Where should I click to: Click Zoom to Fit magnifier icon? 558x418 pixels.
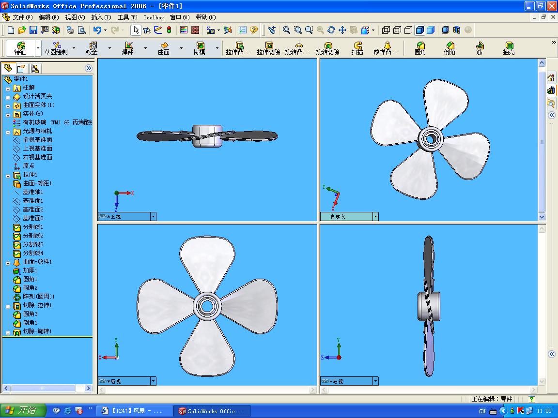286,30
